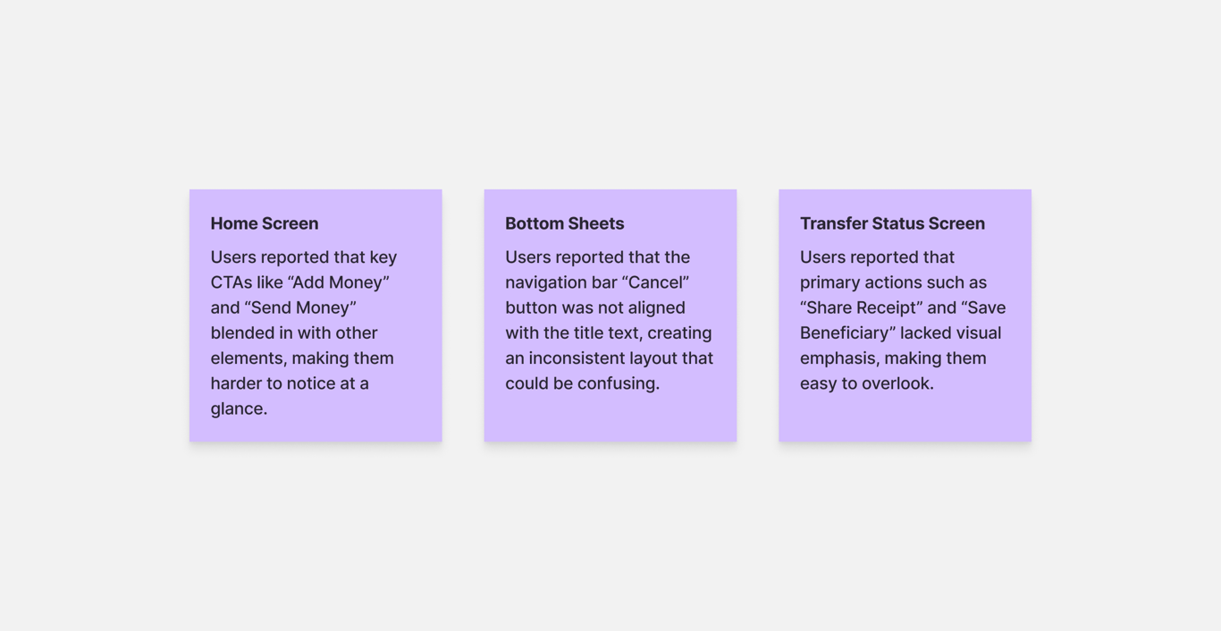Select the Home Screen note heading
Screen dimensions: 1221x631
(x=264, y=223)
